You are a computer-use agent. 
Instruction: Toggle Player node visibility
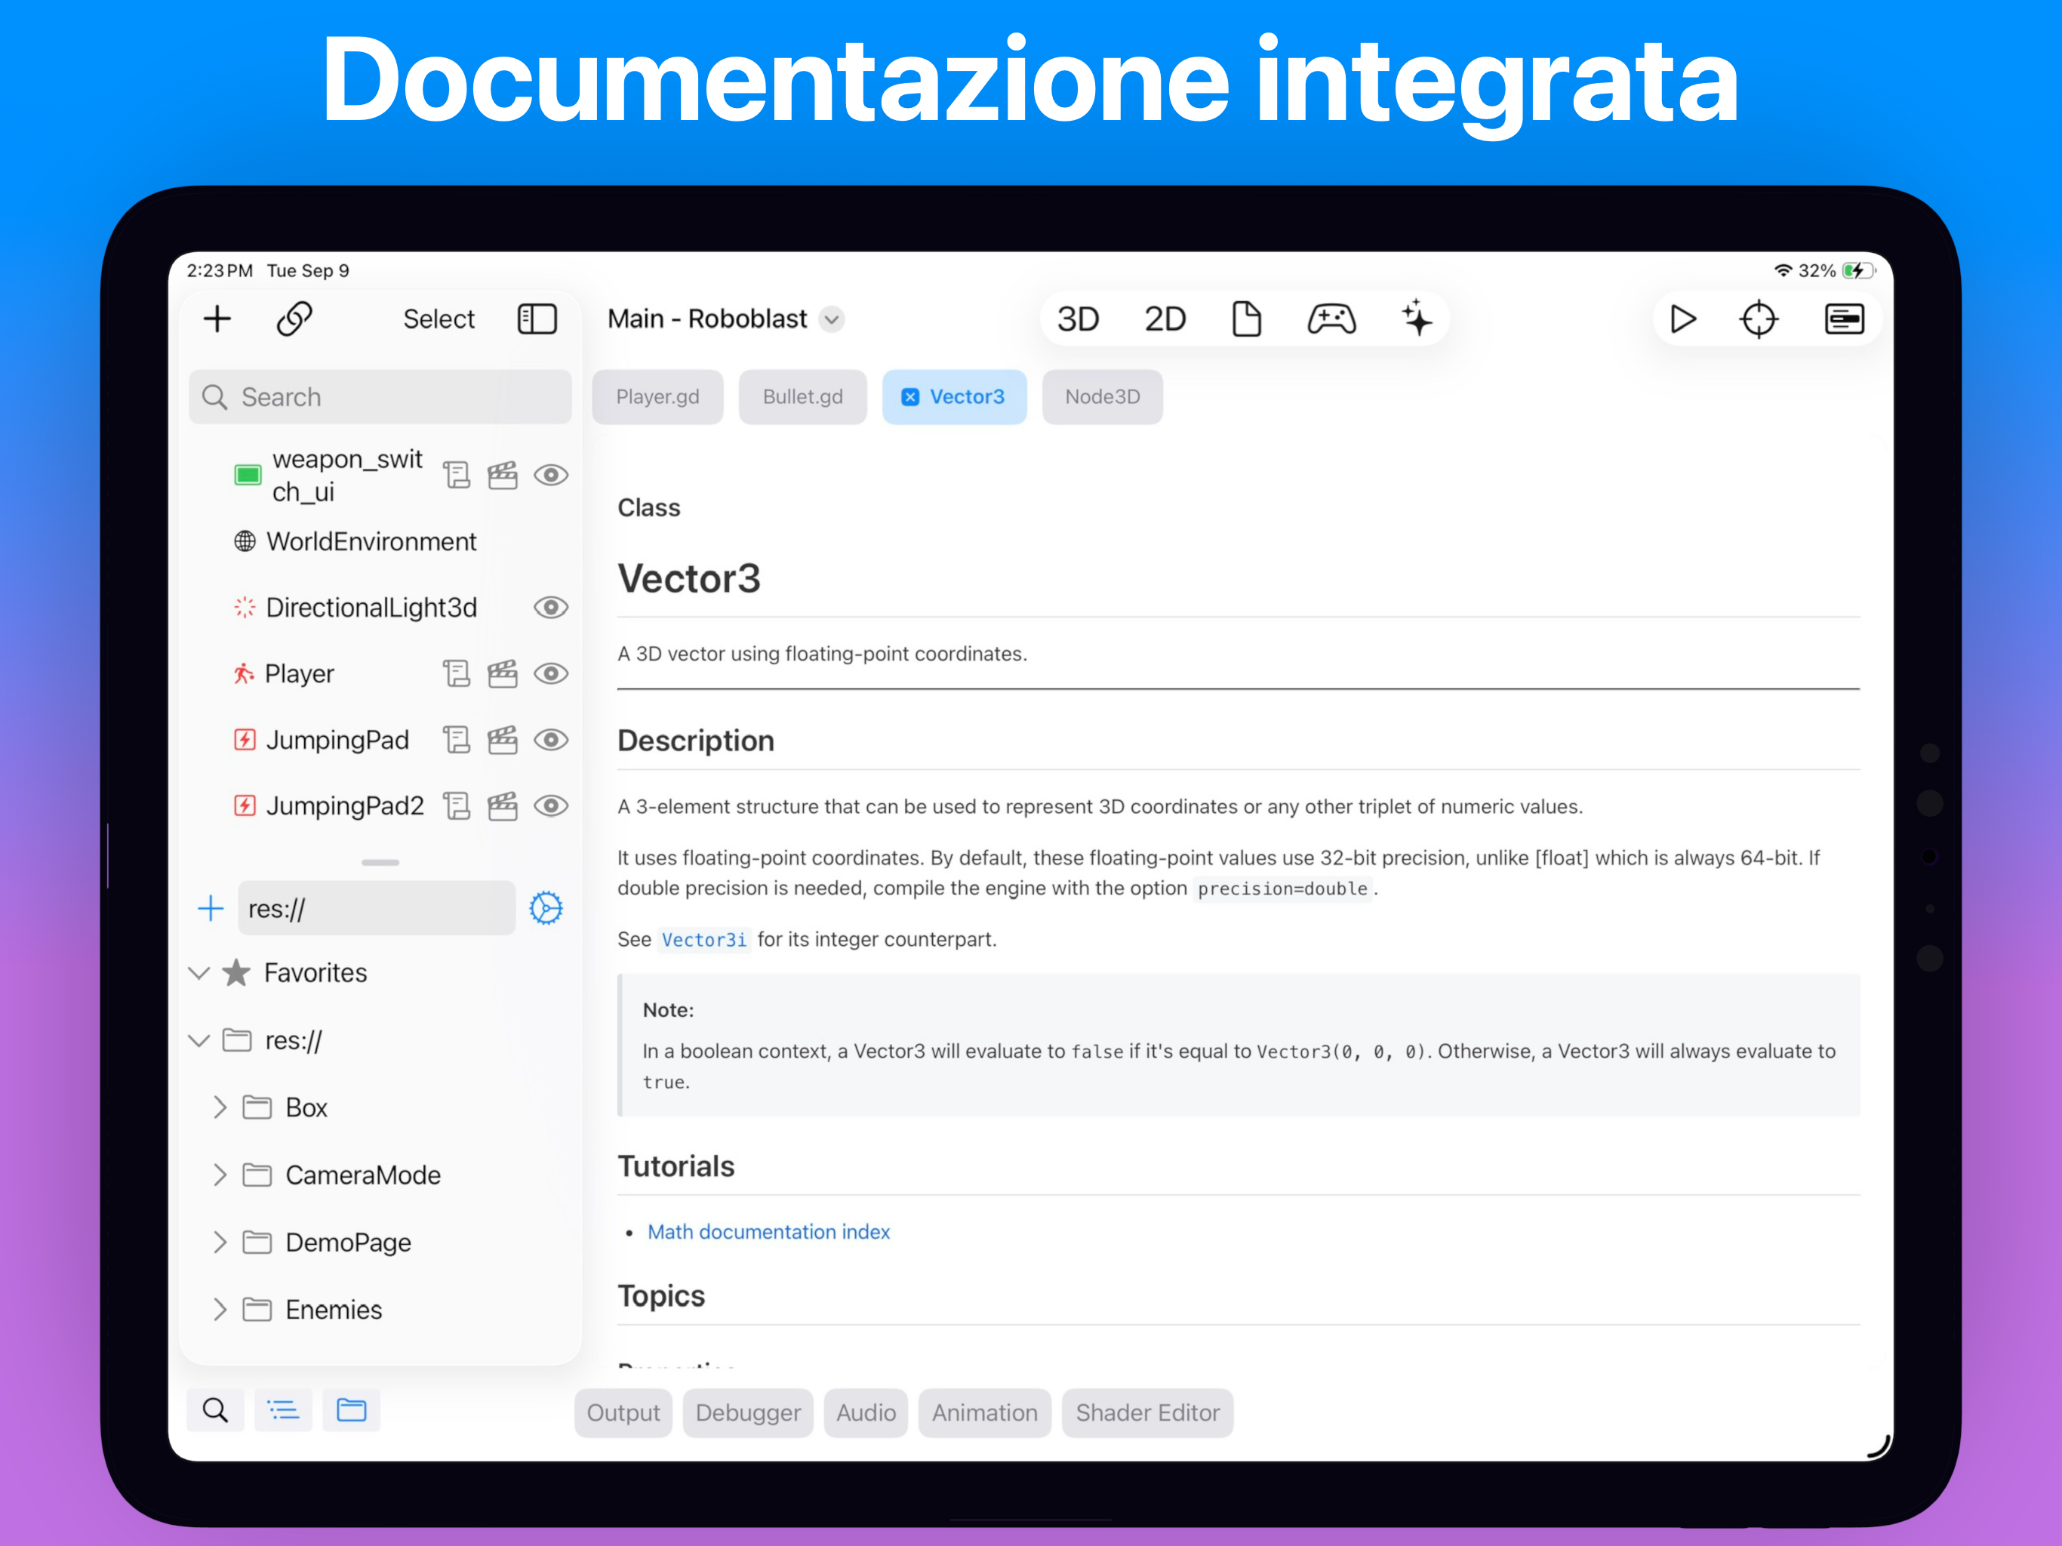pos(551,673)
